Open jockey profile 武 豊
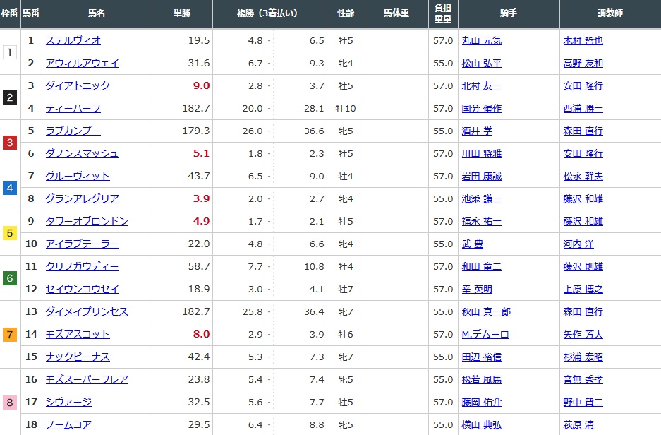Viewport: 661px width, 435px height. click(473, 244)
